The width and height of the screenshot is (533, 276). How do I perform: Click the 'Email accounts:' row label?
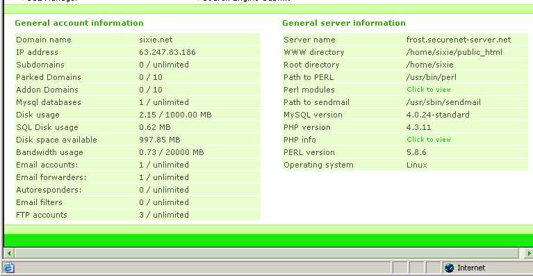[47, 165]
